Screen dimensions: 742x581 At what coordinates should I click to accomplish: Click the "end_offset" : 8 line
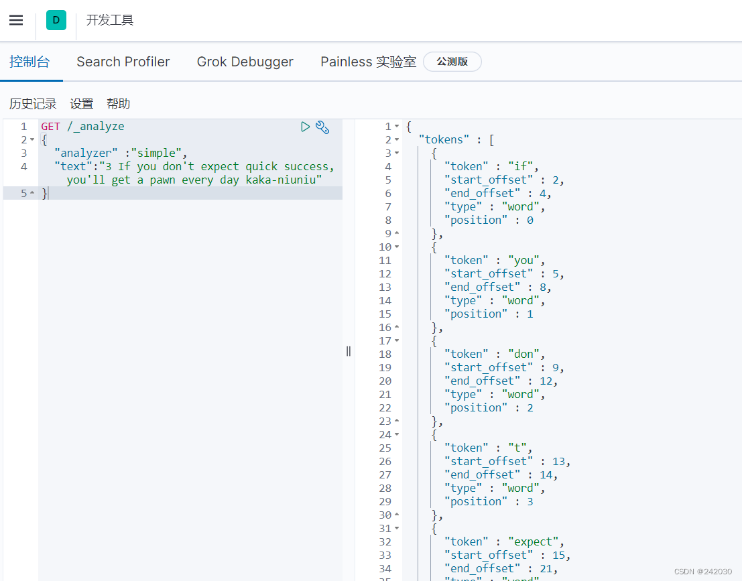pos(498,287)
